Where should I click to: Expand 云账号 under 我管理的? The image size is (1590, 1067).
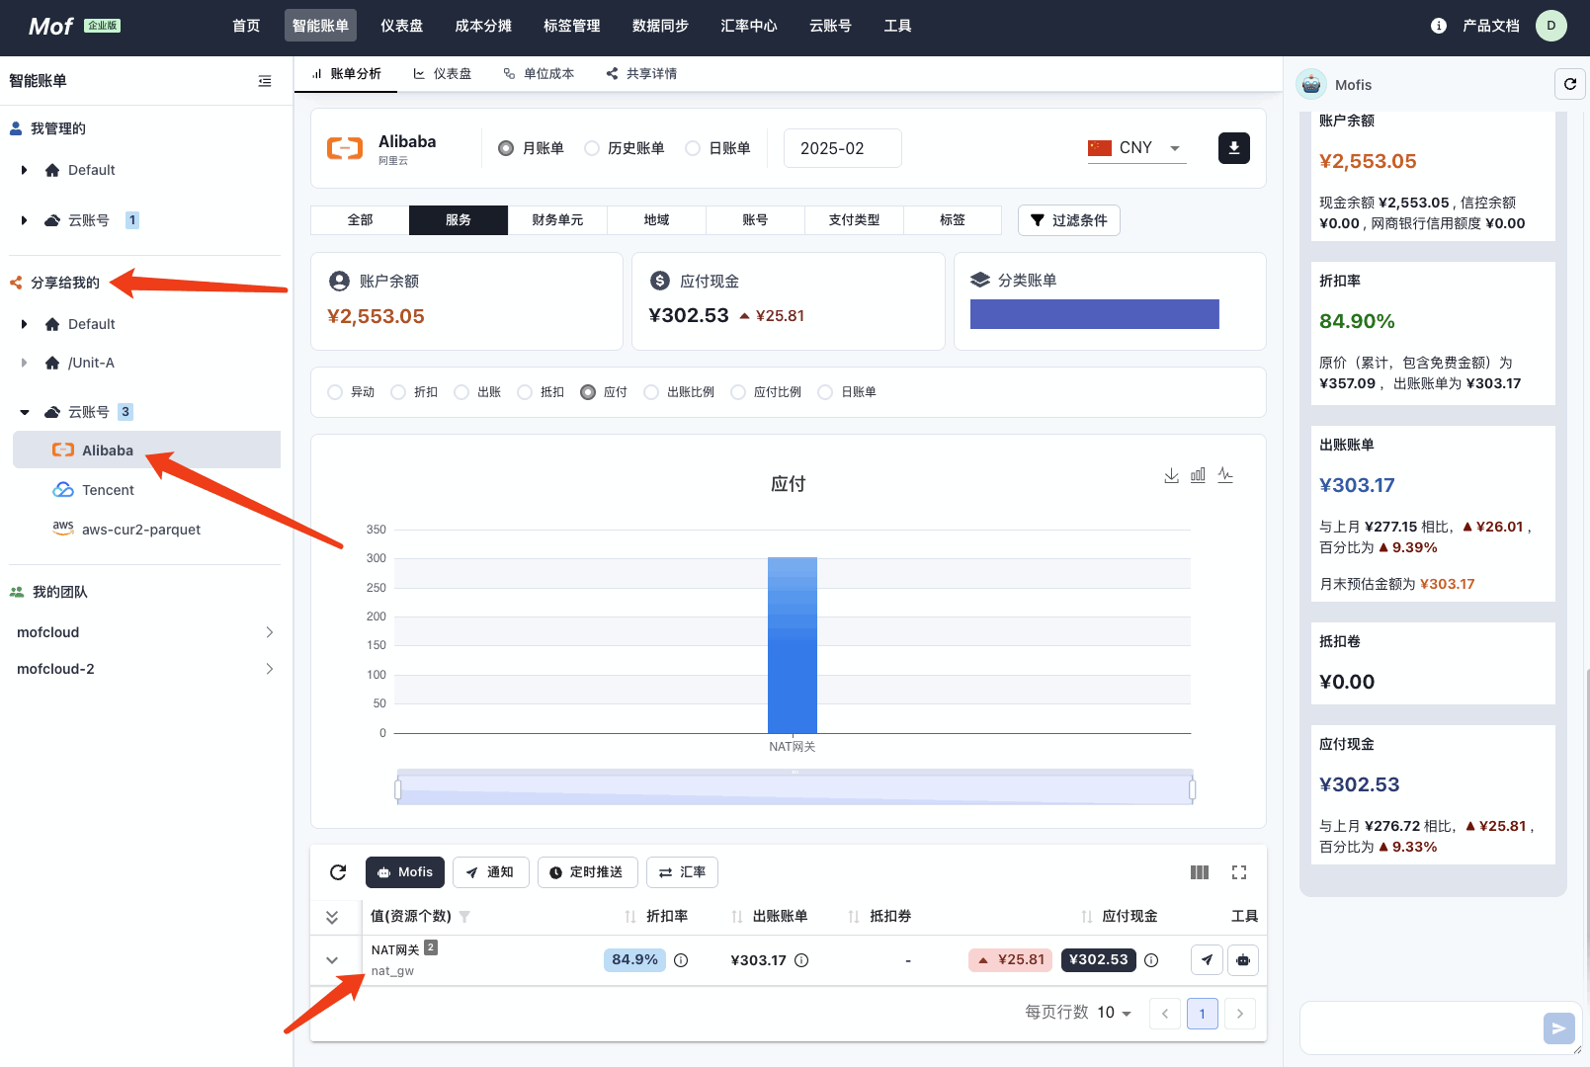[x=24, y=220]
